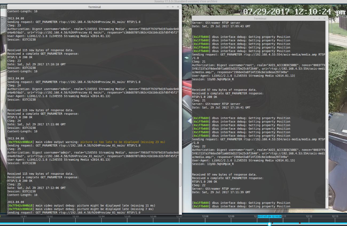This screenshot has width=347, height=226.
Task: Jump to 12:12 on archive timeline
Action: pyautogui.click(x=309, y=216)
